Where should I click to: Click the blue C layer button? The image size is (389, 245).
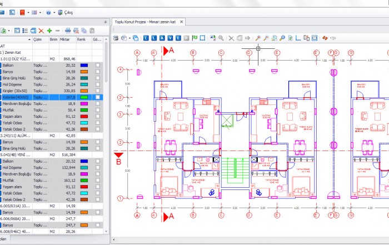click(146, 38)
